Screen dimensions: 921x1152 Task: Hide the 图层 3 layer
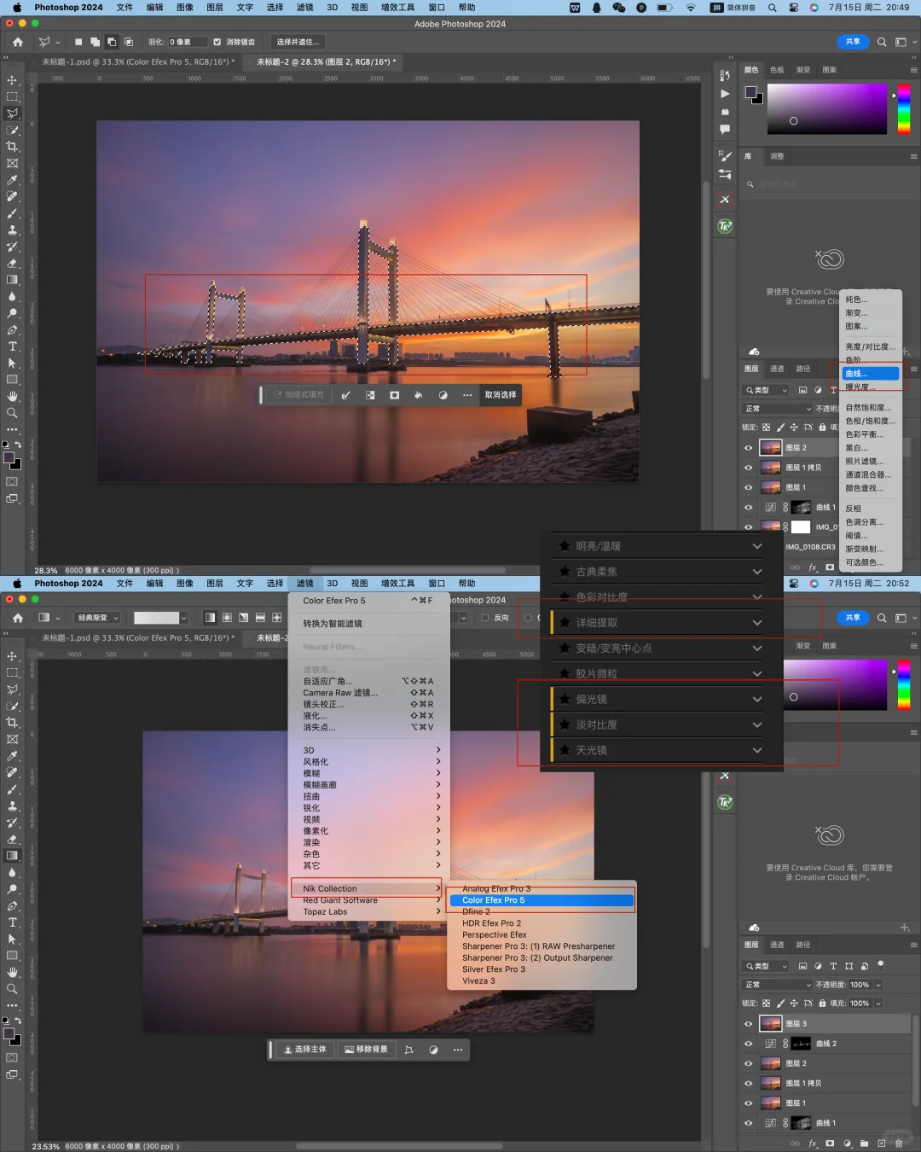(749, 1024)
